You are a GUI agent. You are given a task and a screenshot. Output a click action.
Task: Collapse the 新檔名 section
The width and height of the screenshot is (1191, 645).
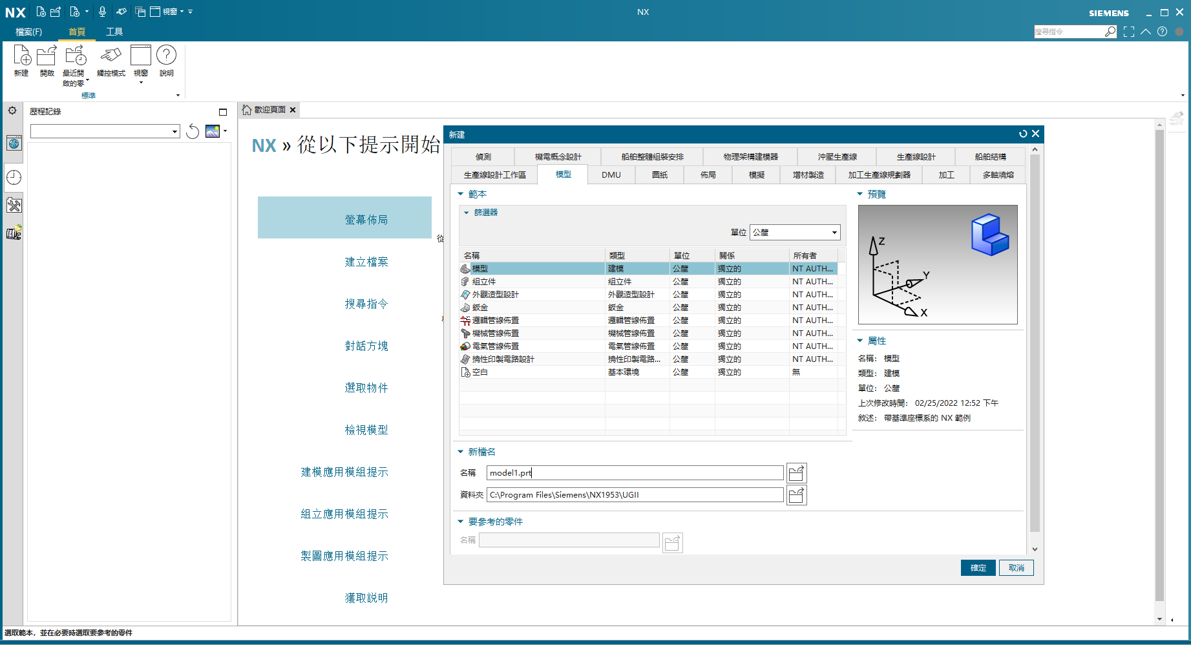click(461, 452)
